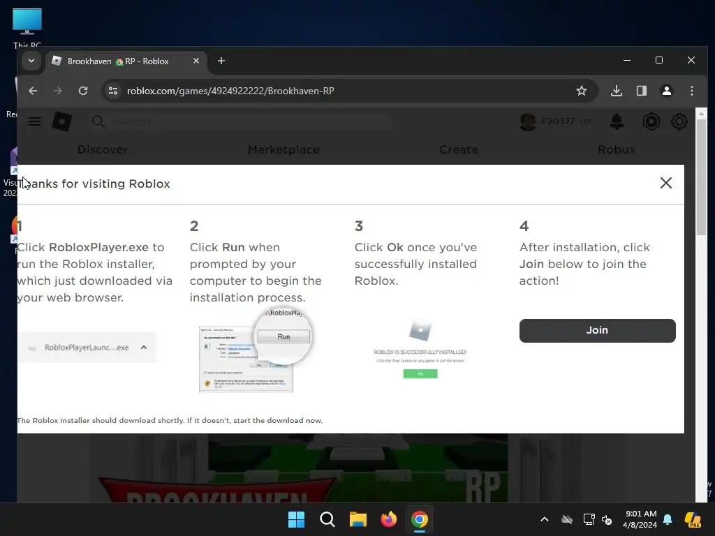Go to the Robux tab

pyautogui.click(x=617, y=149)
